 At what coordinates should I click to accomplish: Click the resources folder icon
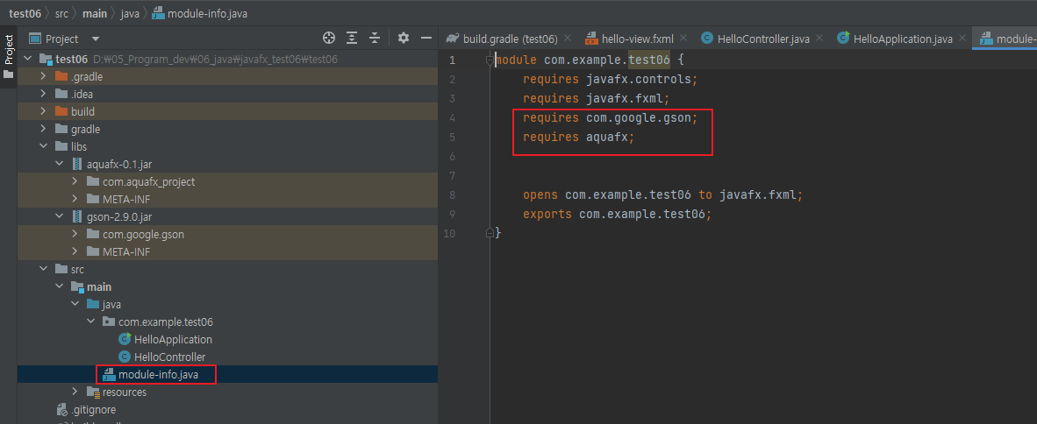(x=93, y=392)
